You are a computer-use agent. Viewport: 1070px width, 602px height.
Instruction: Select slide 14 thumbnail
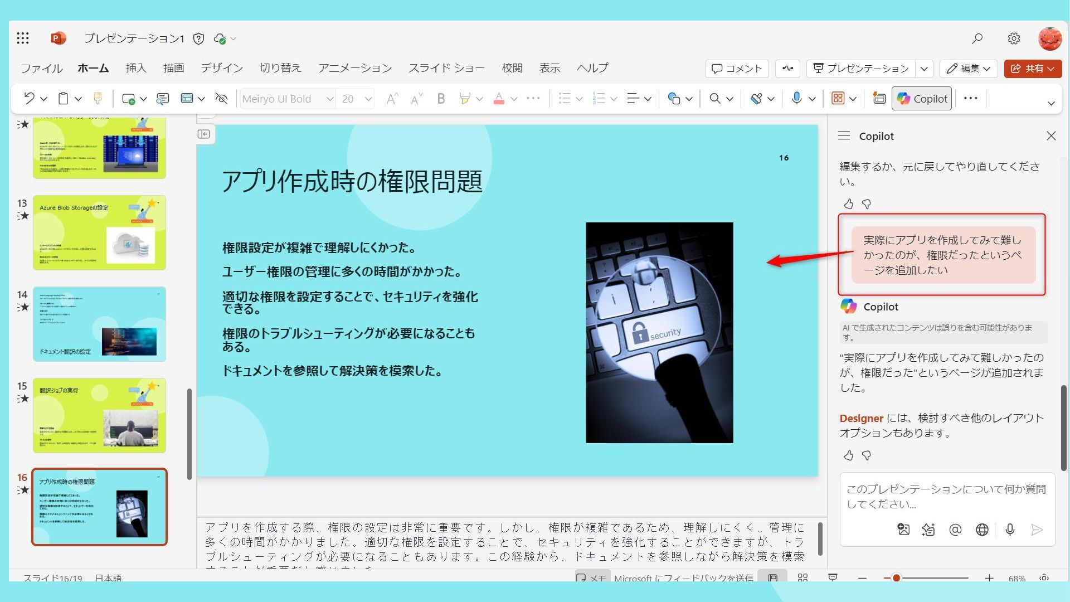99,324
